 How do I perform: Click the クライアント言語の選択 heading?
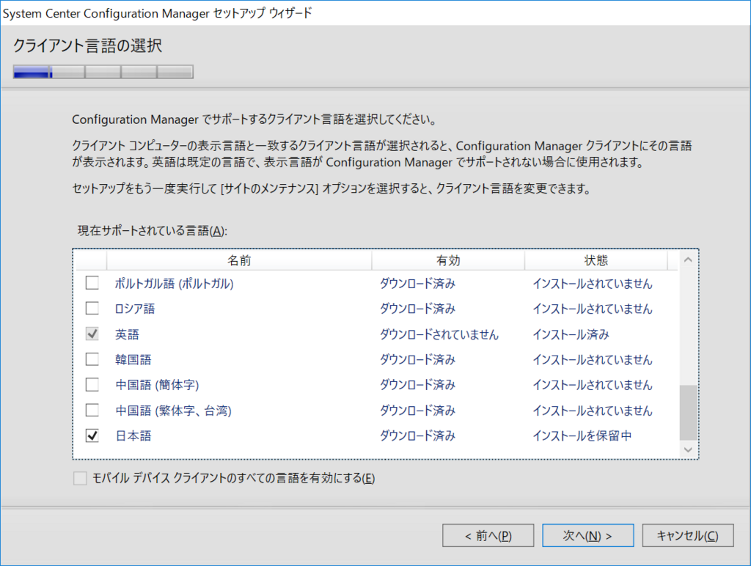[x=88, y=45]
